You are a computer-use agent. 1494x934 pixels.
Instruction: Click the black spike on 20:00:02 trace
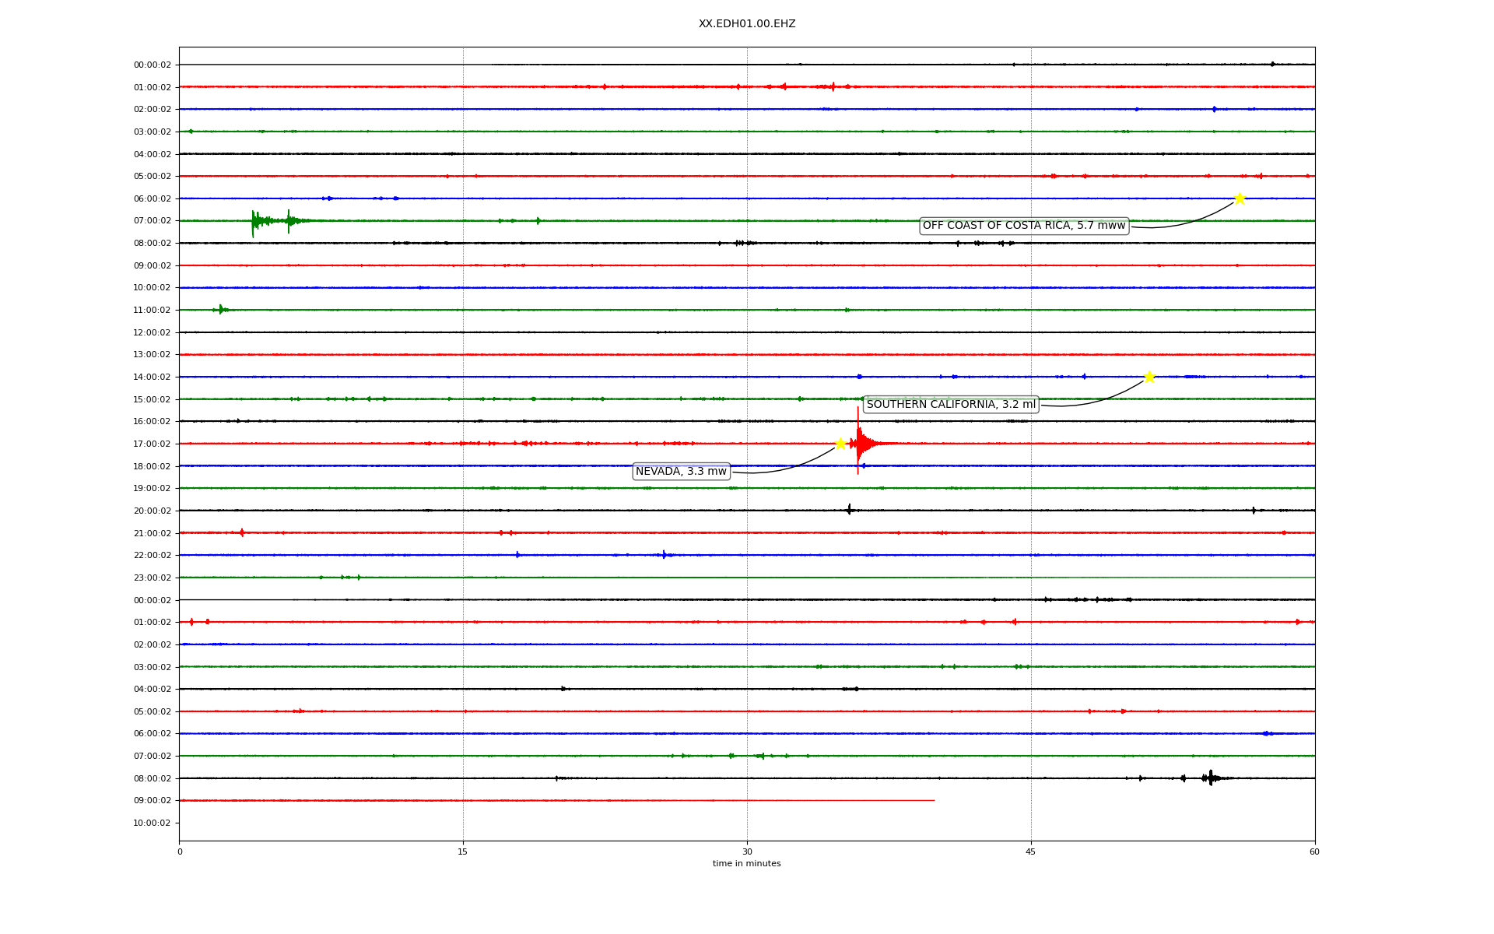click(849, 510)
